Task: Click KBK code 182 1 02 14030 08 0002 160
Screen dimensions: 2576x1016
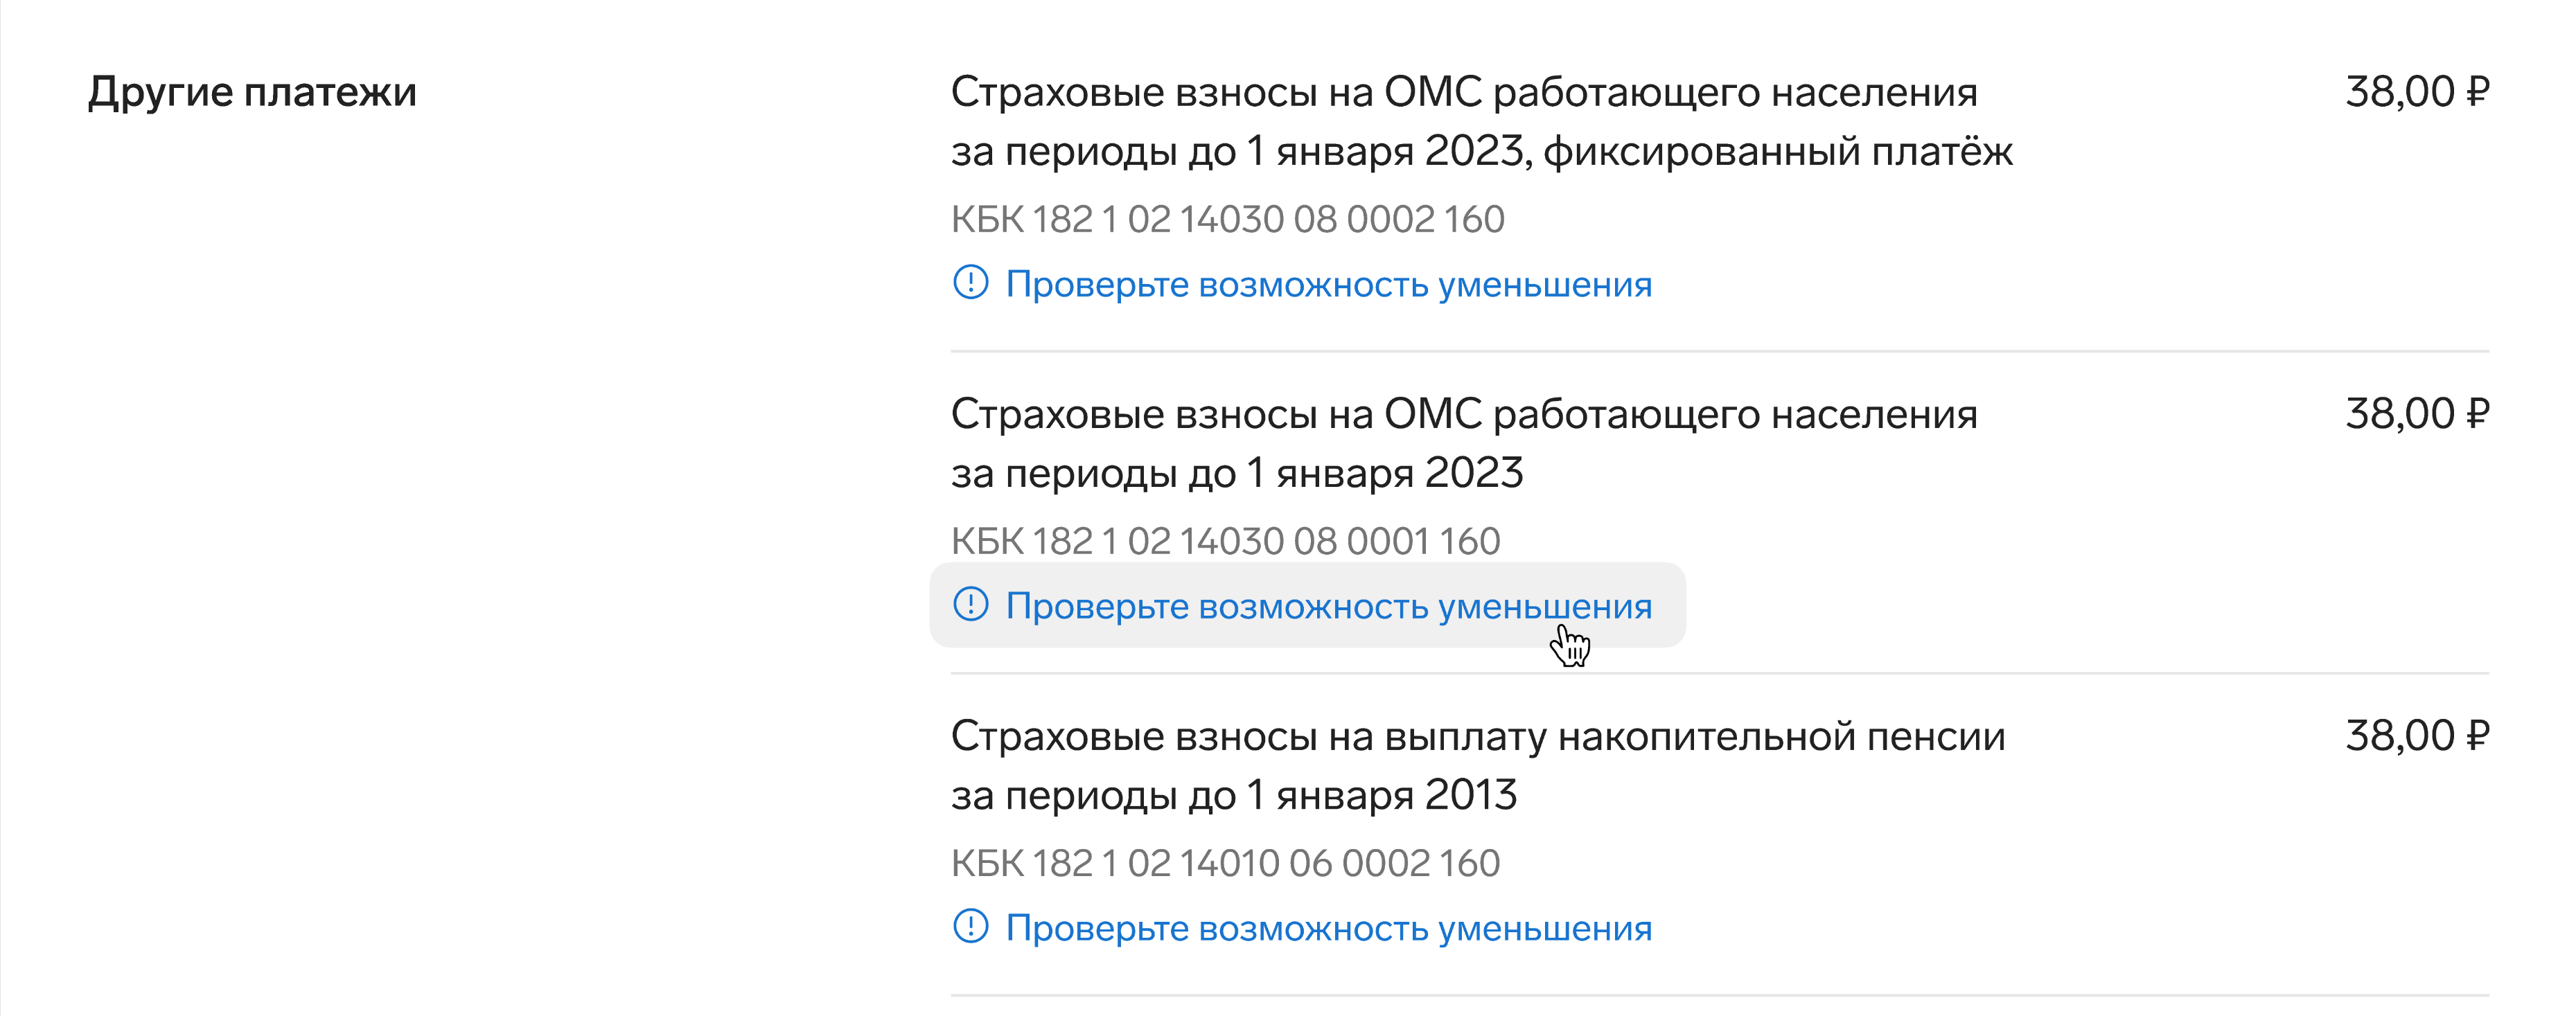Action: pos(1227,219)
